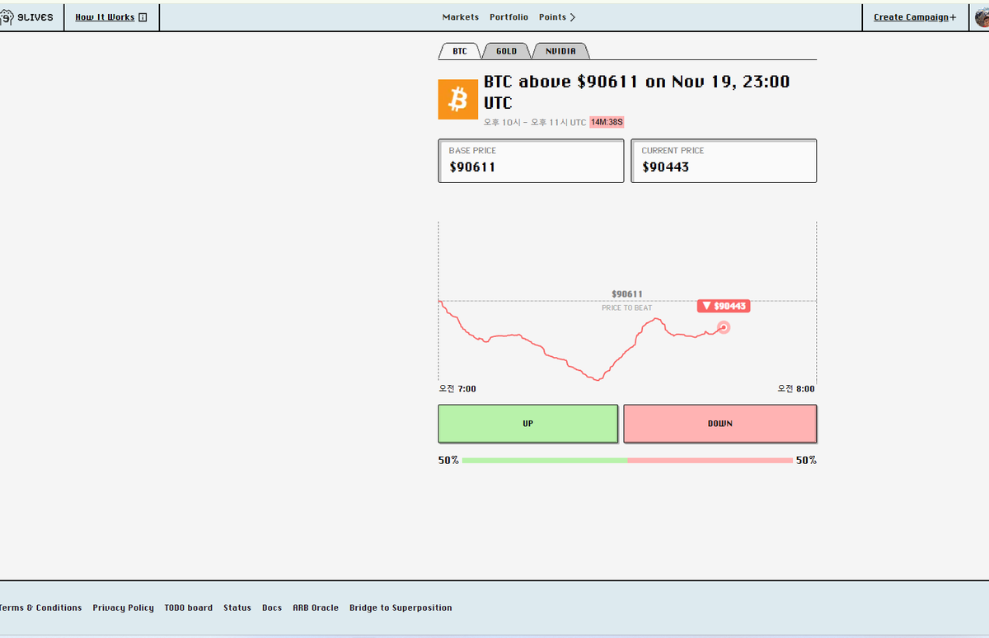The width and height of the screenshot is (989, 638).
Task: Open the ARB Oracle footer link
Action: [x=316, y=608]
